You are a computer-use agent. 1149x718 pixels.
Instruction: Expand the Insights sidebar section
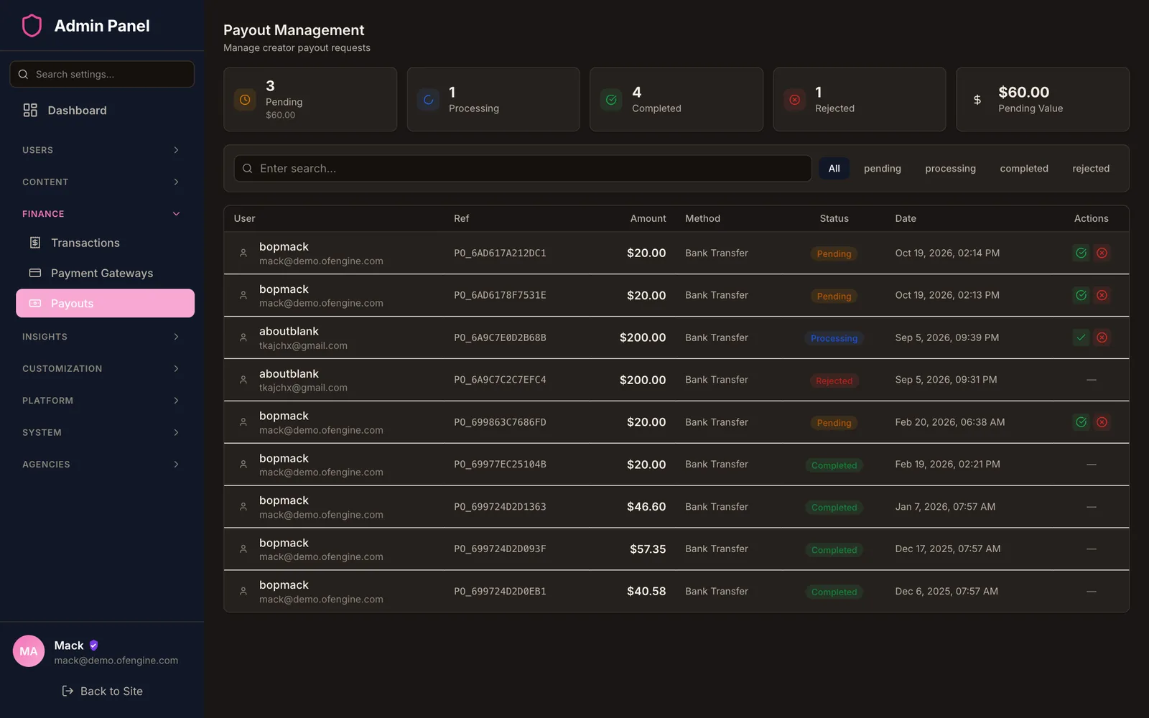coord(101,337)
